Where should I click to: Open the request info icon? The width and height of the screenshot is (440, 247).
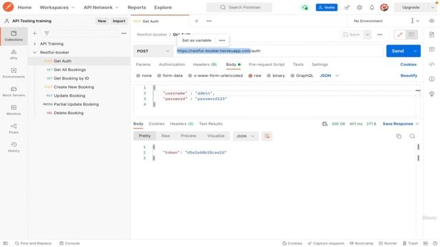point(432,79)
